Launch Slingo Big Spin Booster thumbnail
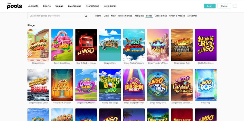The width and height of the screenshot is (244, 121). point(134,85)
